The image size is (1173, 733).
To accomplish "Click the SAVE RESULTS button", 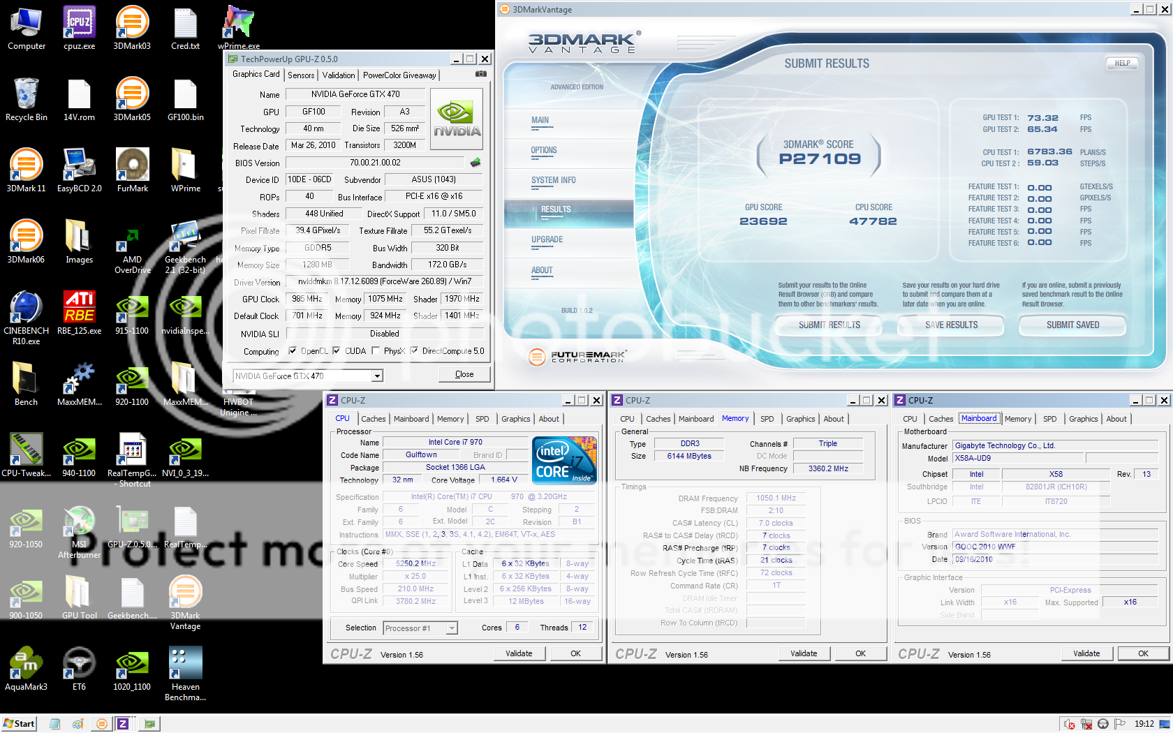I will click(951, 325).
